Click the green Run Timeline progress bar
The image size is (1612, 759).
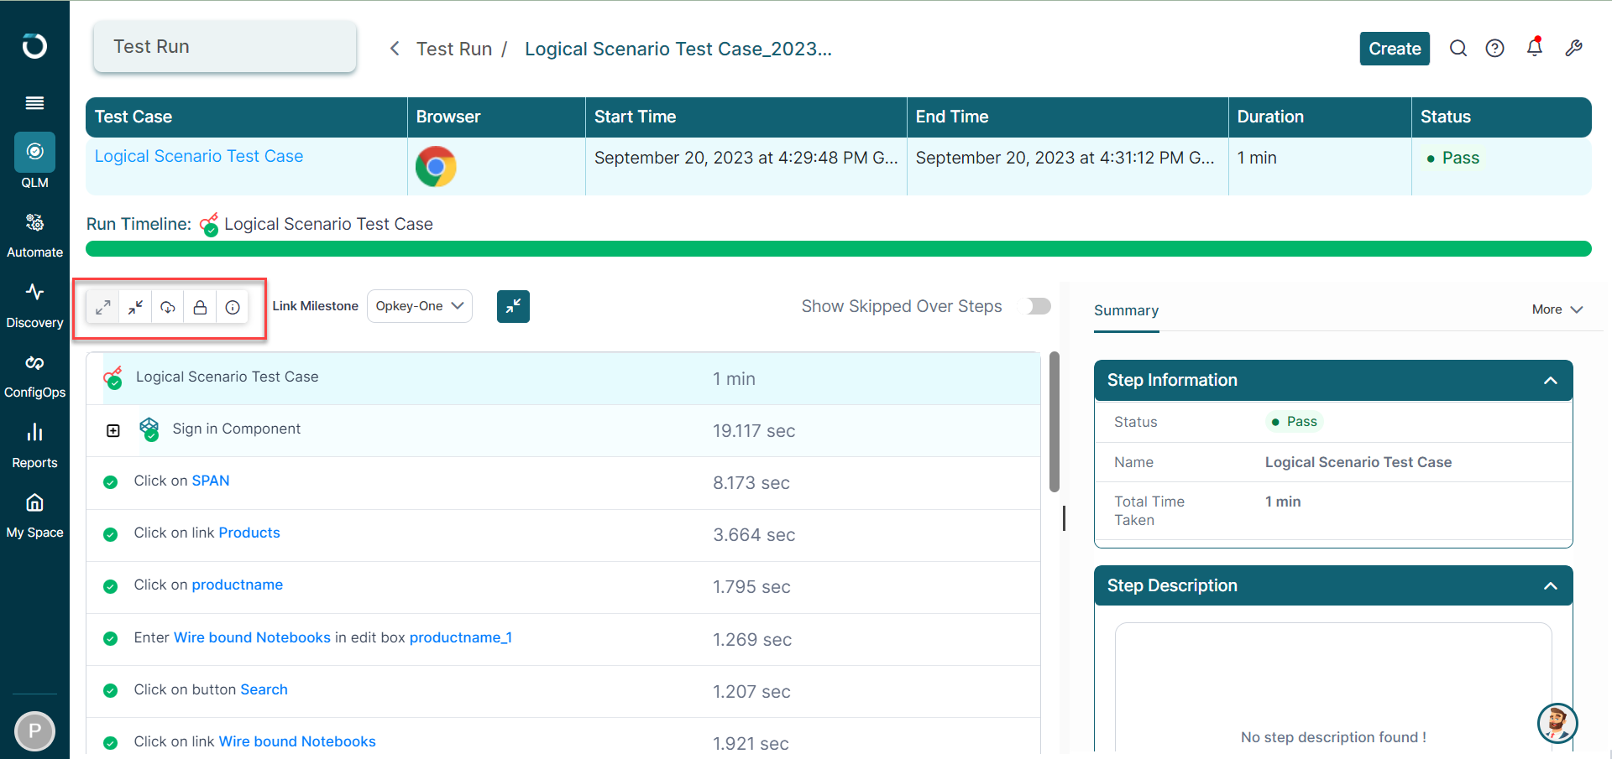click(x=839, y=249)
